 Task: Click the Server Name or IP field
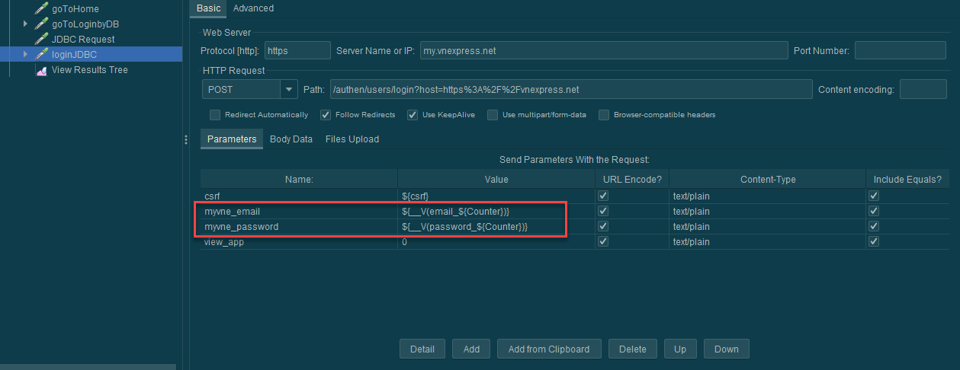(x=604, y=51)
